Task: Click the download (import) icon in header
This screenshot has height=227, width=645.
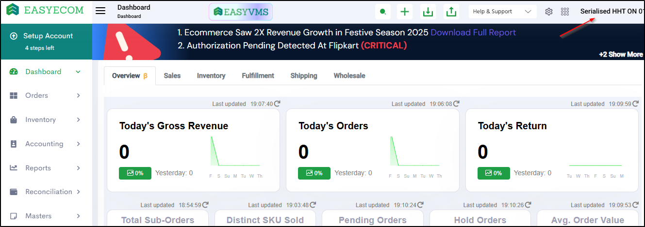Action: coord(428,12)
